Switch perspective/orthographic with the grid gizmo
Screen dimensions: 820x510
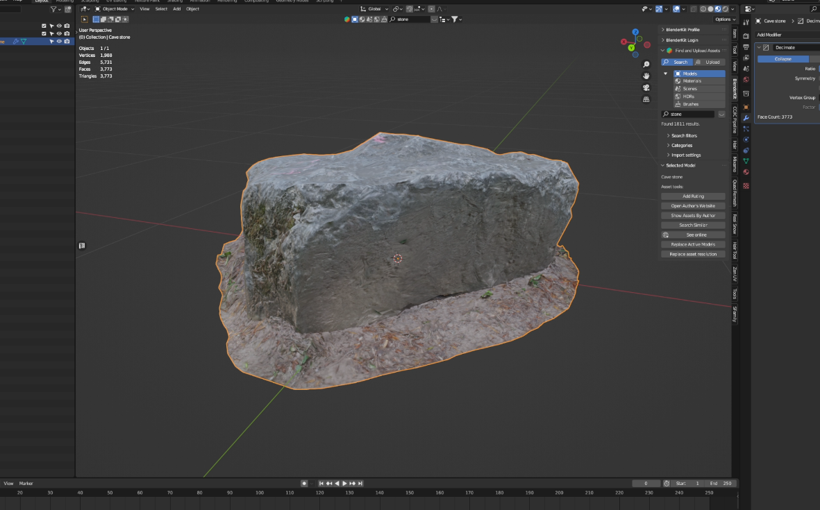[646, 99]
